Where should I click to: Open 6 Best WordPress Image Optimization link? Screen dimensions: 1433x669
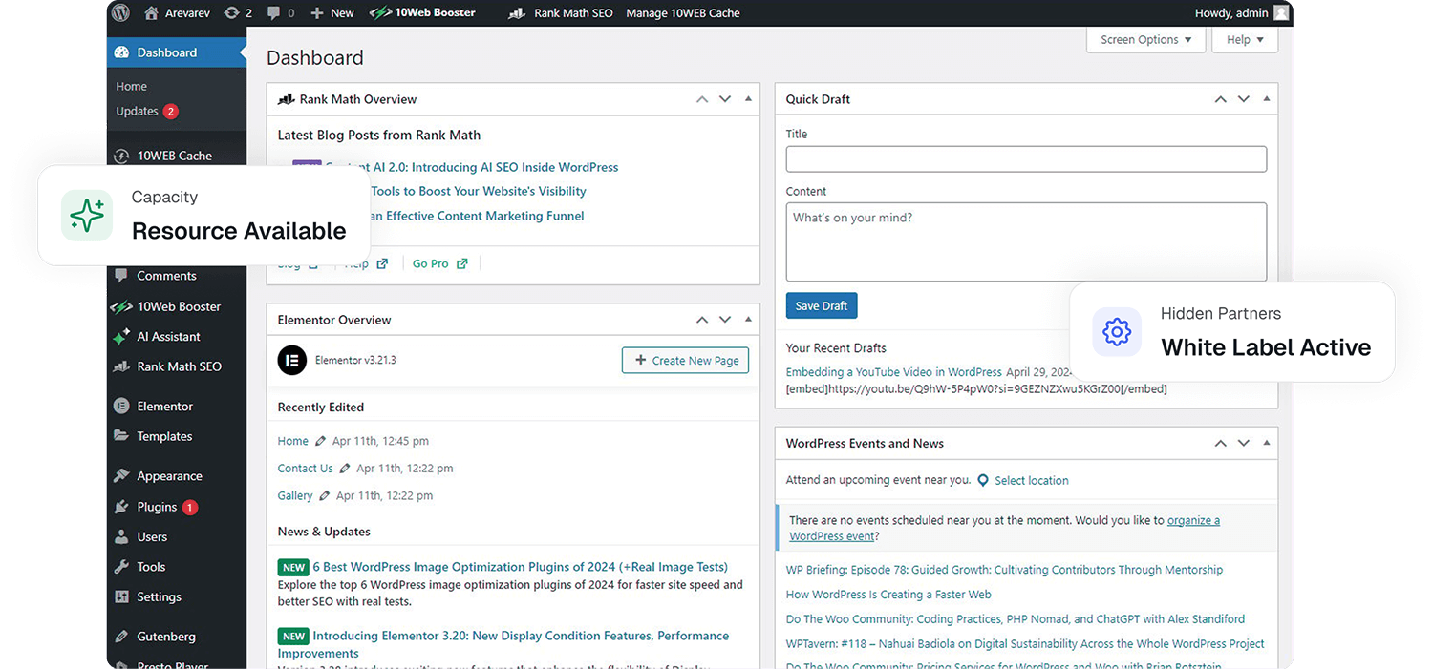(x=520, y=567)
